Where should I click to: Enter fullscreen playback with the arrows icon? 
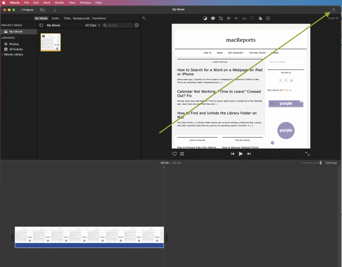click(308, 154)
